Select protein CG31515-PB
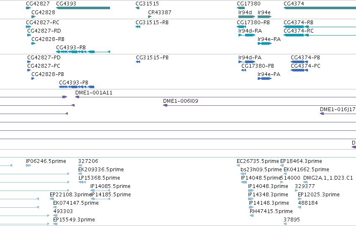Viewport: 356px width, 226px height. pyautogui.click(x=138, y=62)
